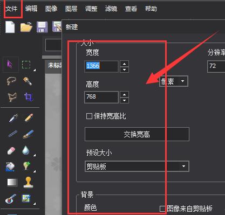The height and width of the screenshot is (215, 225).
Task: Select the picture frame image tool
Action: point(26,198)
